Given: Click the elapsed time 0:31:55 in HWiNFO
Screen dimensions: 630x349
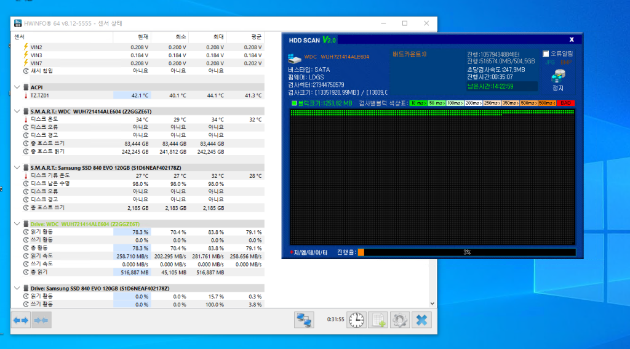Looking at the screenshot, I should coord(335,319).
